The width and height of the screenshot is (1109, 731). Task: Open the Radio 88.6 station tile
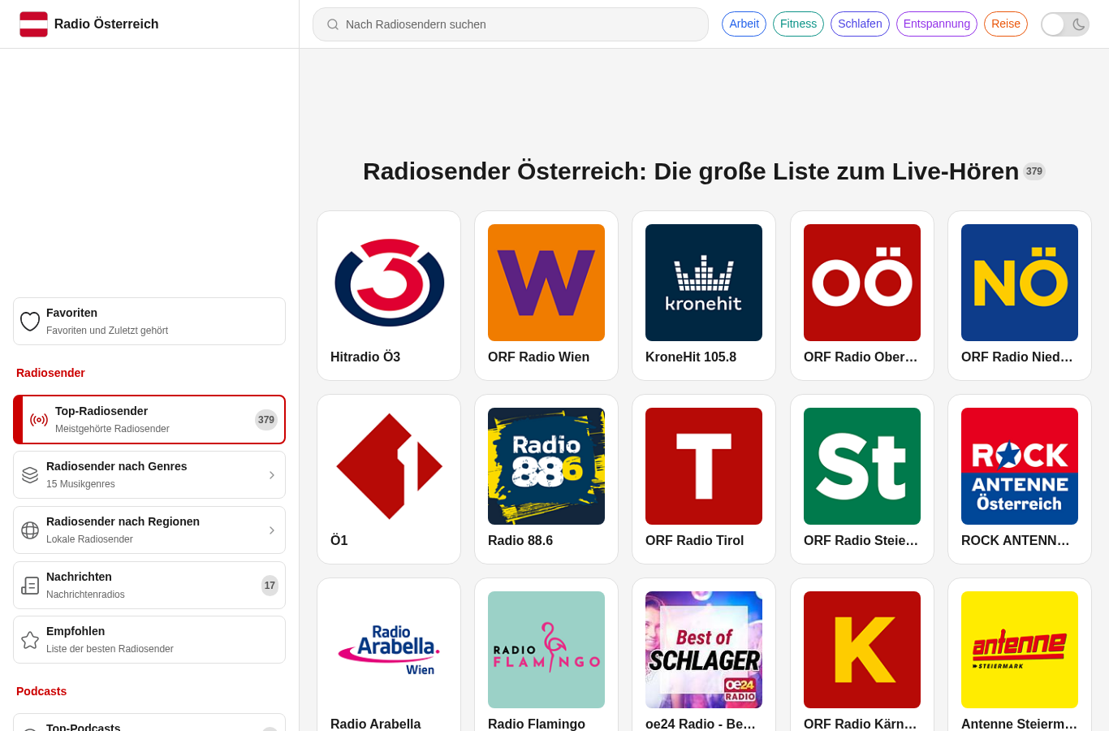(x=546, y=479)
